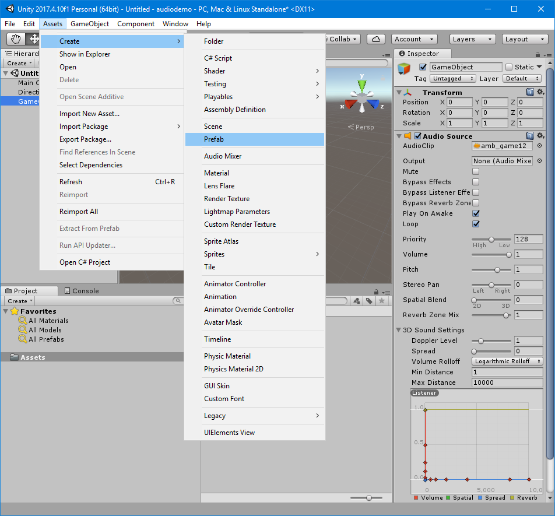Click the Favorites star icon
Screen dimensions: 555x516
(15, 311)
